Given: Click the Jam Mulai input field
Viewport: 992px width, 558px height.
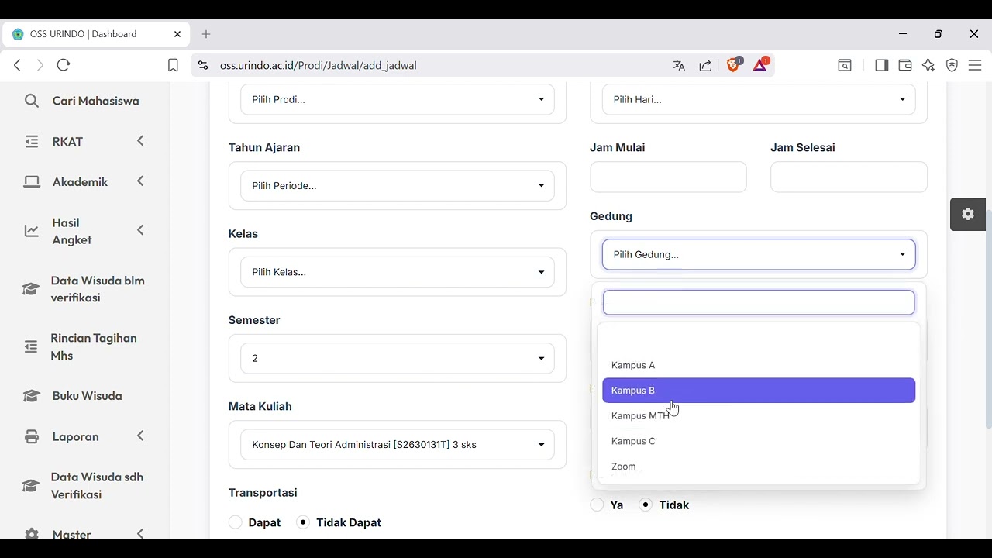Looking at the screenshot, I should 668,177.
